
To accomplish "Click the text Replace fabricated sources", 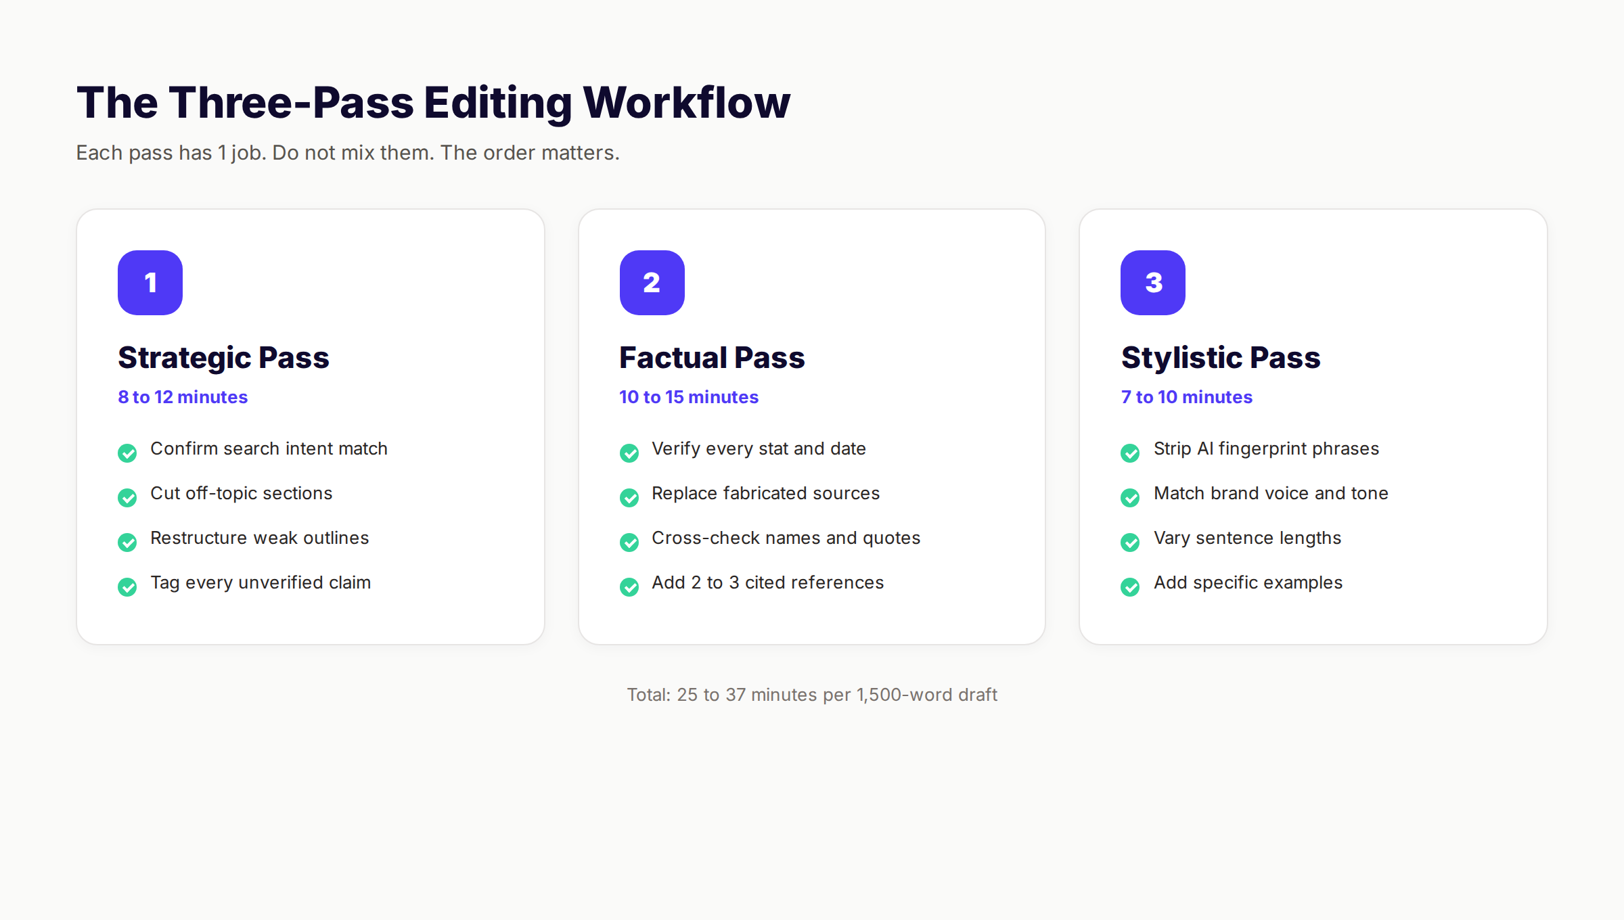I will (x=765, y=493).
